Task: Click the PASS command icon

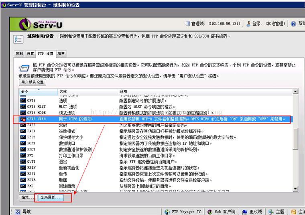Action: [x=23, y=125]
